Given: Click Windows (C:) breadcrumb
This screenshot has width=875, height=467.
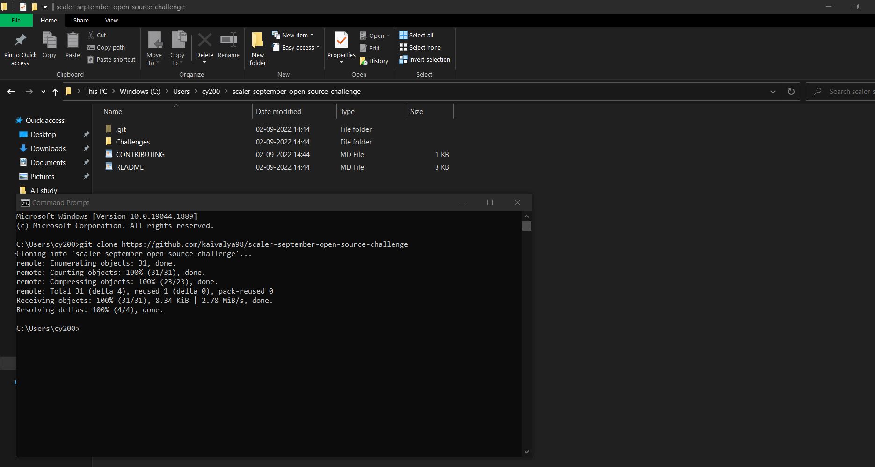Looking at the screenshot, I should coord(140,92).
